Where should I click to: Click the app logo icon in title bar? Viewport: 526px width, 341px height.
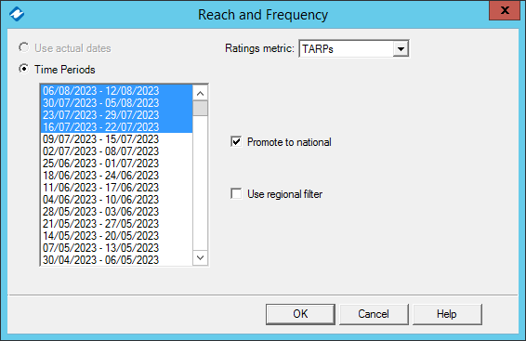point(17,14)
